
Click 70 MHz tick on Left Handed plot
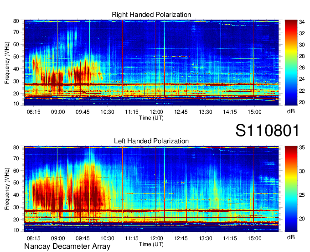click(16, 158)
